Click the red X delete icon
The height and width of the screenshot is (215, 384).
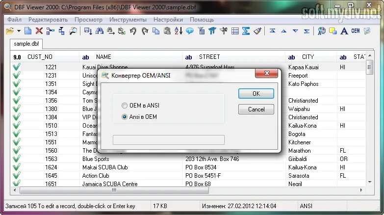pyautogui.click(x=39, y=31)
